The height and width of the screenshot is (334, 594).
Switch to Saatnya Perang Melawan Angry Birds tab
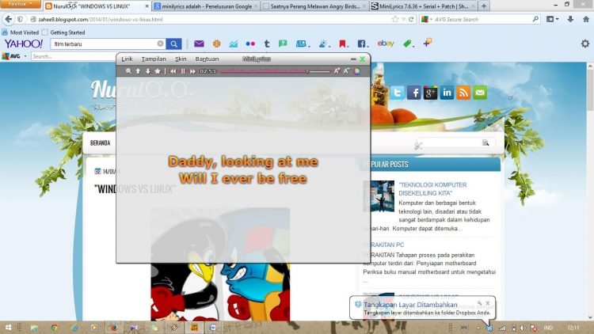point(314,6)
